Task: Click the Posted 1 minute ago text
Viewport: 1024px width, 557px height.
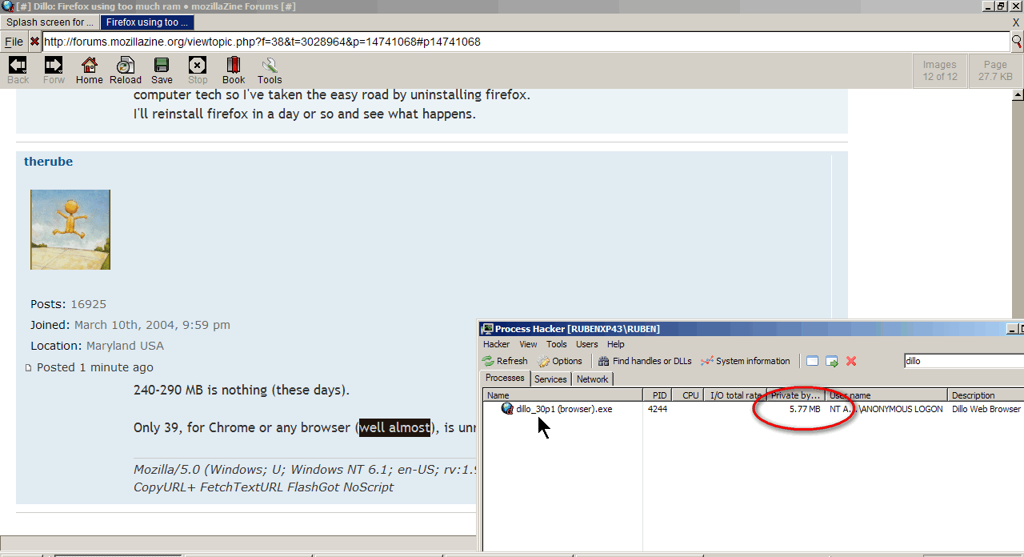Action: 95,368
